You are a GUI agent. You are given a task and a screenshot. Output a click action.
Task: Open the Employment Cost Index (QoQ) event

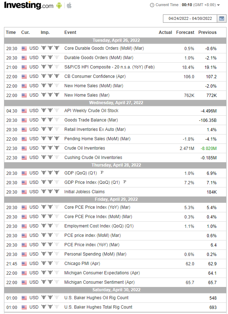click(99, 226)
